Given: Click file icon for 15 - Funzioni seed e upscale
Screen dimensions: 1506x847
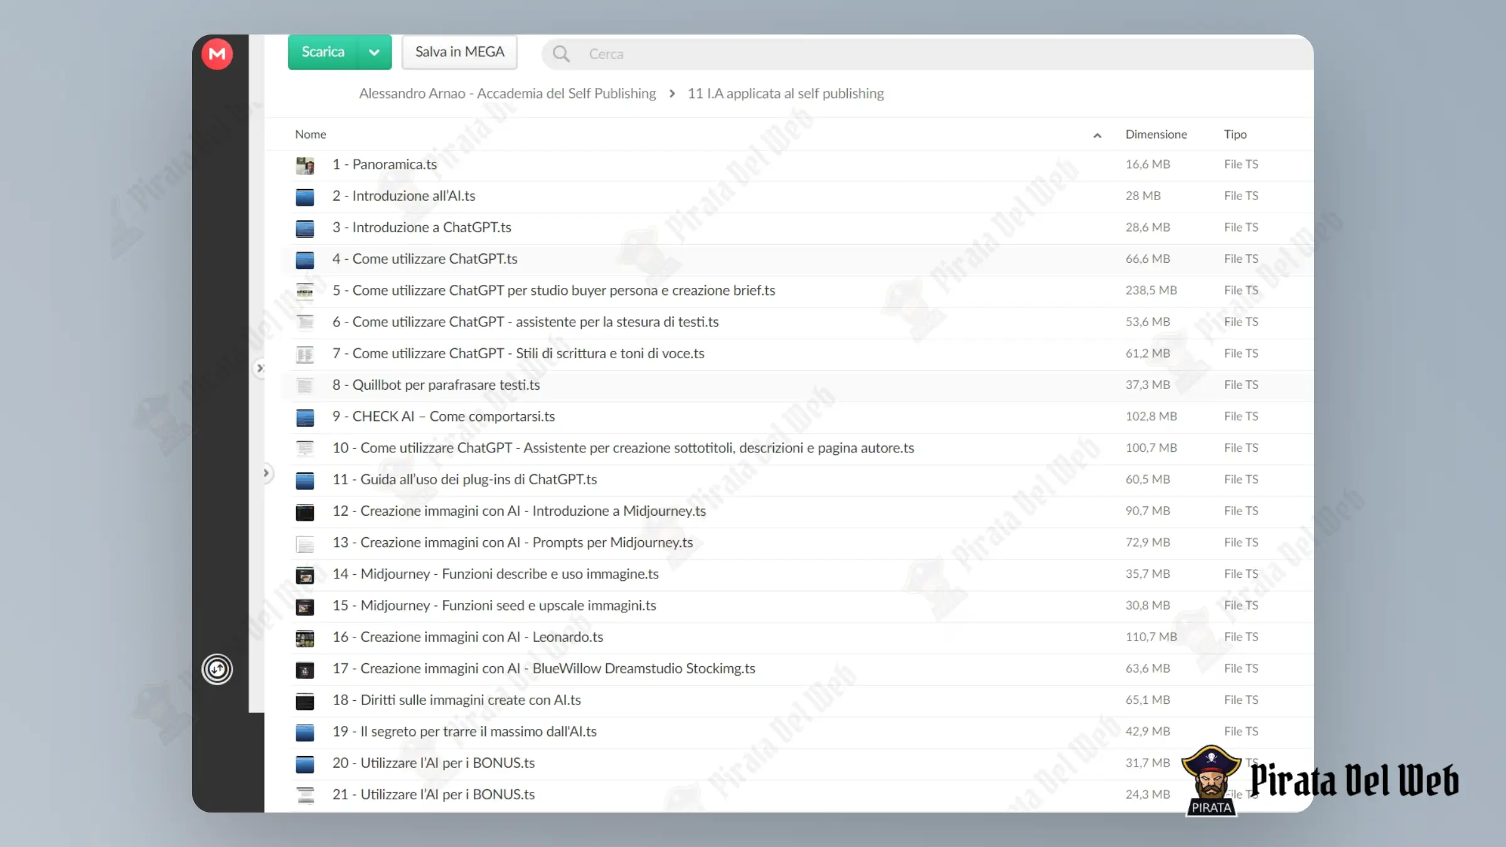Looking at the screenshot, I should point(305,607).
